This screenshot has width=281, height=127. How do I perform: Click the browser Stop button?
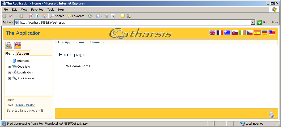pos(31,16)
